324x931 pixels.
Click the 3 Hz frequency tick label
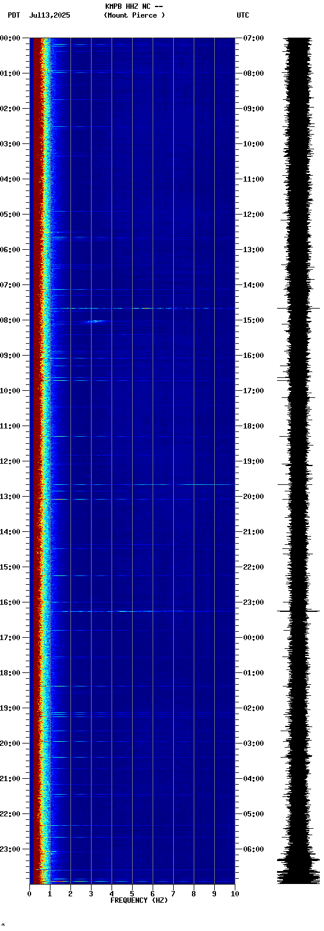pyautogui.click(x=91, y=894)
